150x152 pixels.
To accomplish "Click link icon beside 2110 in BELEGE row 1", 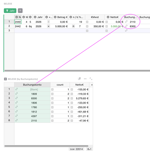I will (x=126, y=22).
